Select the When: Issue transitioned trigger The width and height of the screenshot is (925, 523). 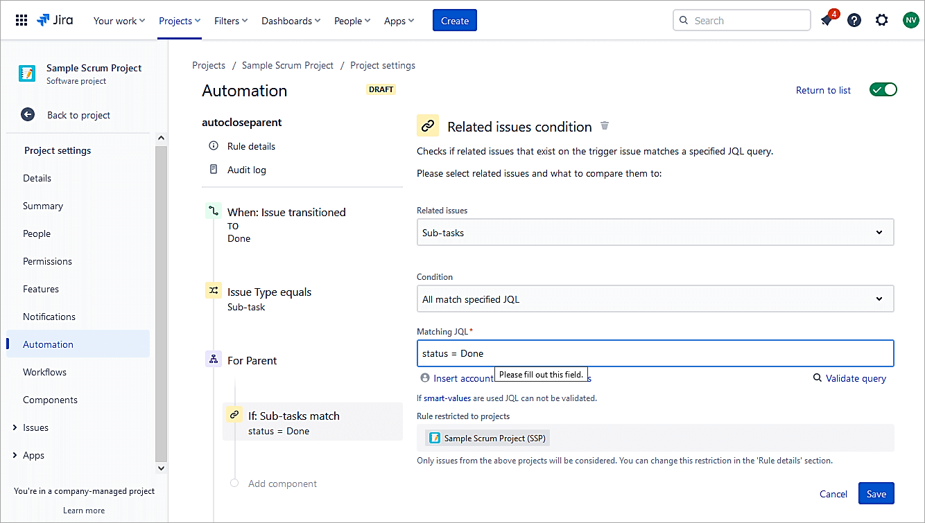click(286, 213)
